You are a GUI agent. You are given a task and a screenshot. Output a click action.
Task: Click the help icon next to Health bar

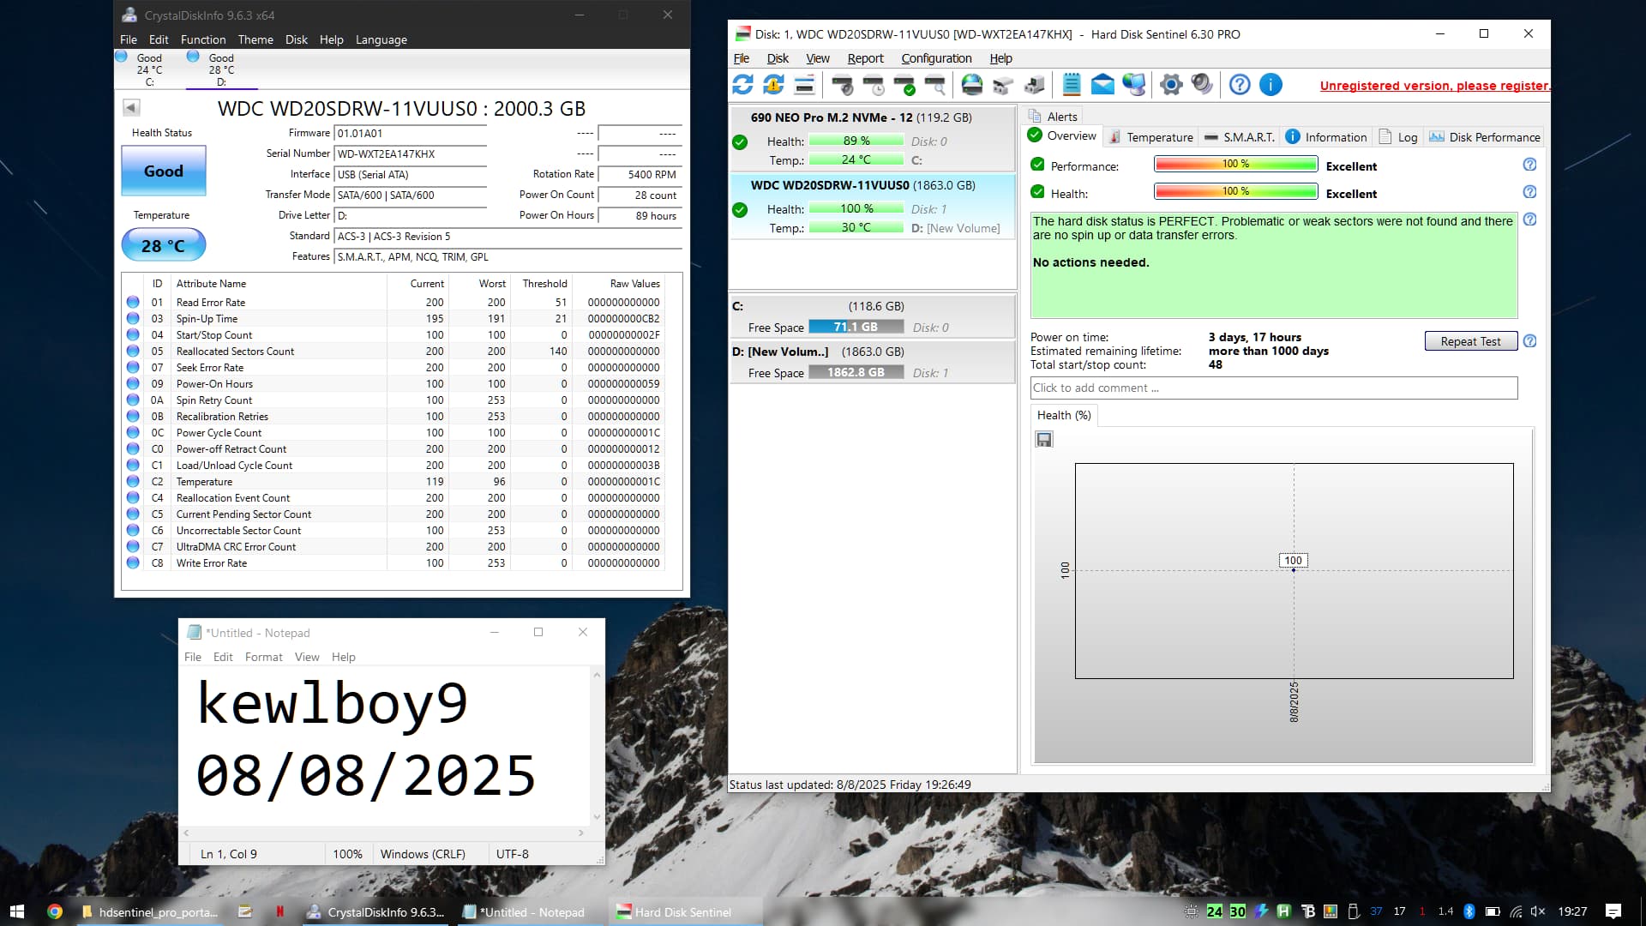(x=1529, y=192)
